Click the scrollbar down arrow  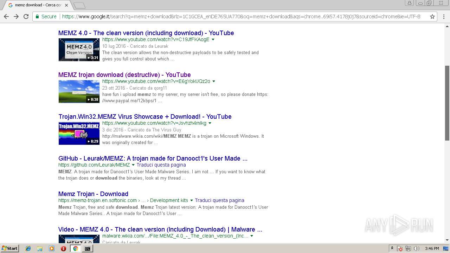click(x=447, y=240)
